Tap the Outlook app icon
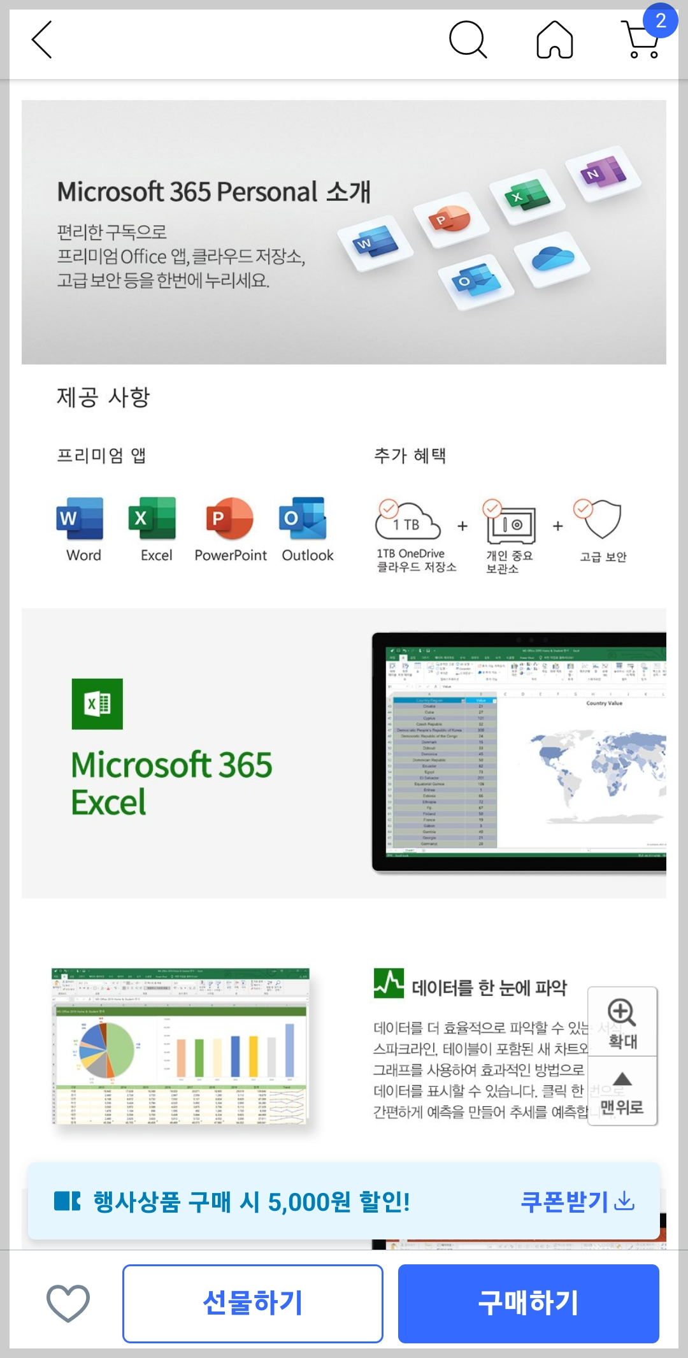The height and width of the screenshot is (1358, 688). pos(303,518)
